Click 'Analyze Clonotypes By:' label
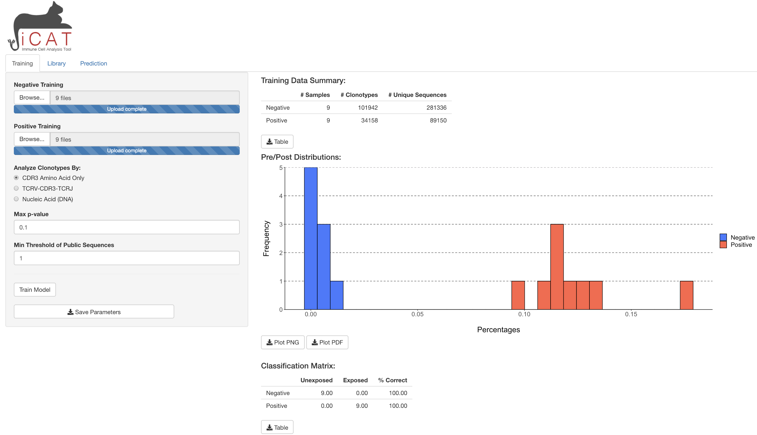Viewport: 757px width, 435px height. pyautogui.click(x=47, y=168)
